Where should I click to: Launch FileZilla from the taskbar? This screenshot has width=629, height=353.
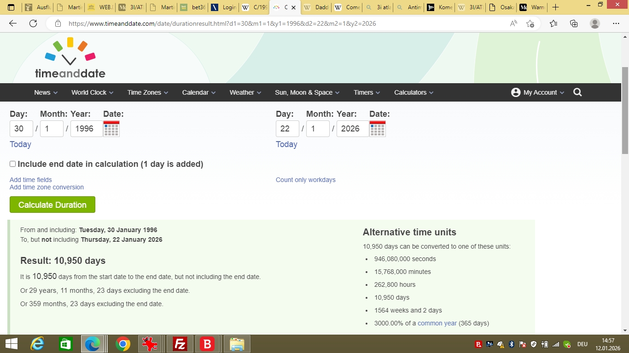coord(180,344)
